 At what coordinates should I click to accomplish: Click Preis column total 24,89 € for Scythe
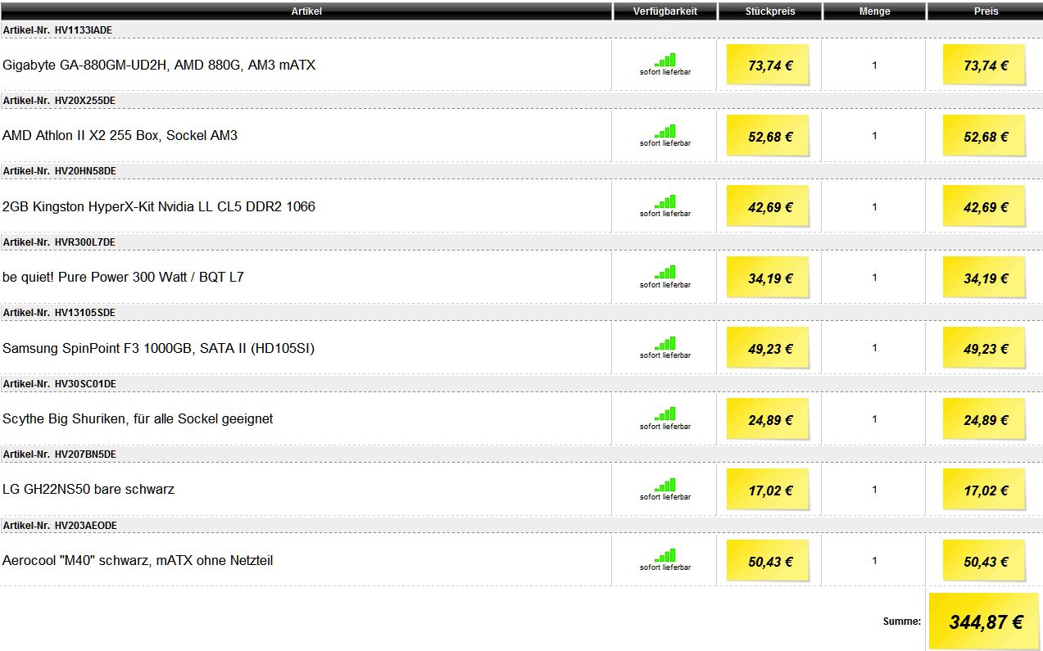[984, 419]
